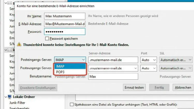Open the Postausgangs-Server Port dropdown
Viewport: 194px width, 109px height.
tap(148, 68)
